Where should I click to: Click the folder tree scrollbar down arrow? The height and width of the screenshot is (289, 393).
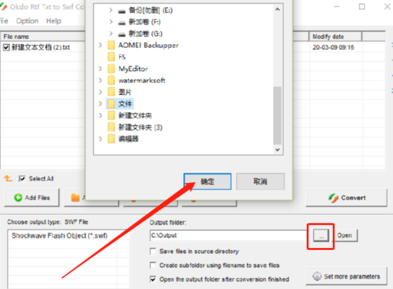277,150
